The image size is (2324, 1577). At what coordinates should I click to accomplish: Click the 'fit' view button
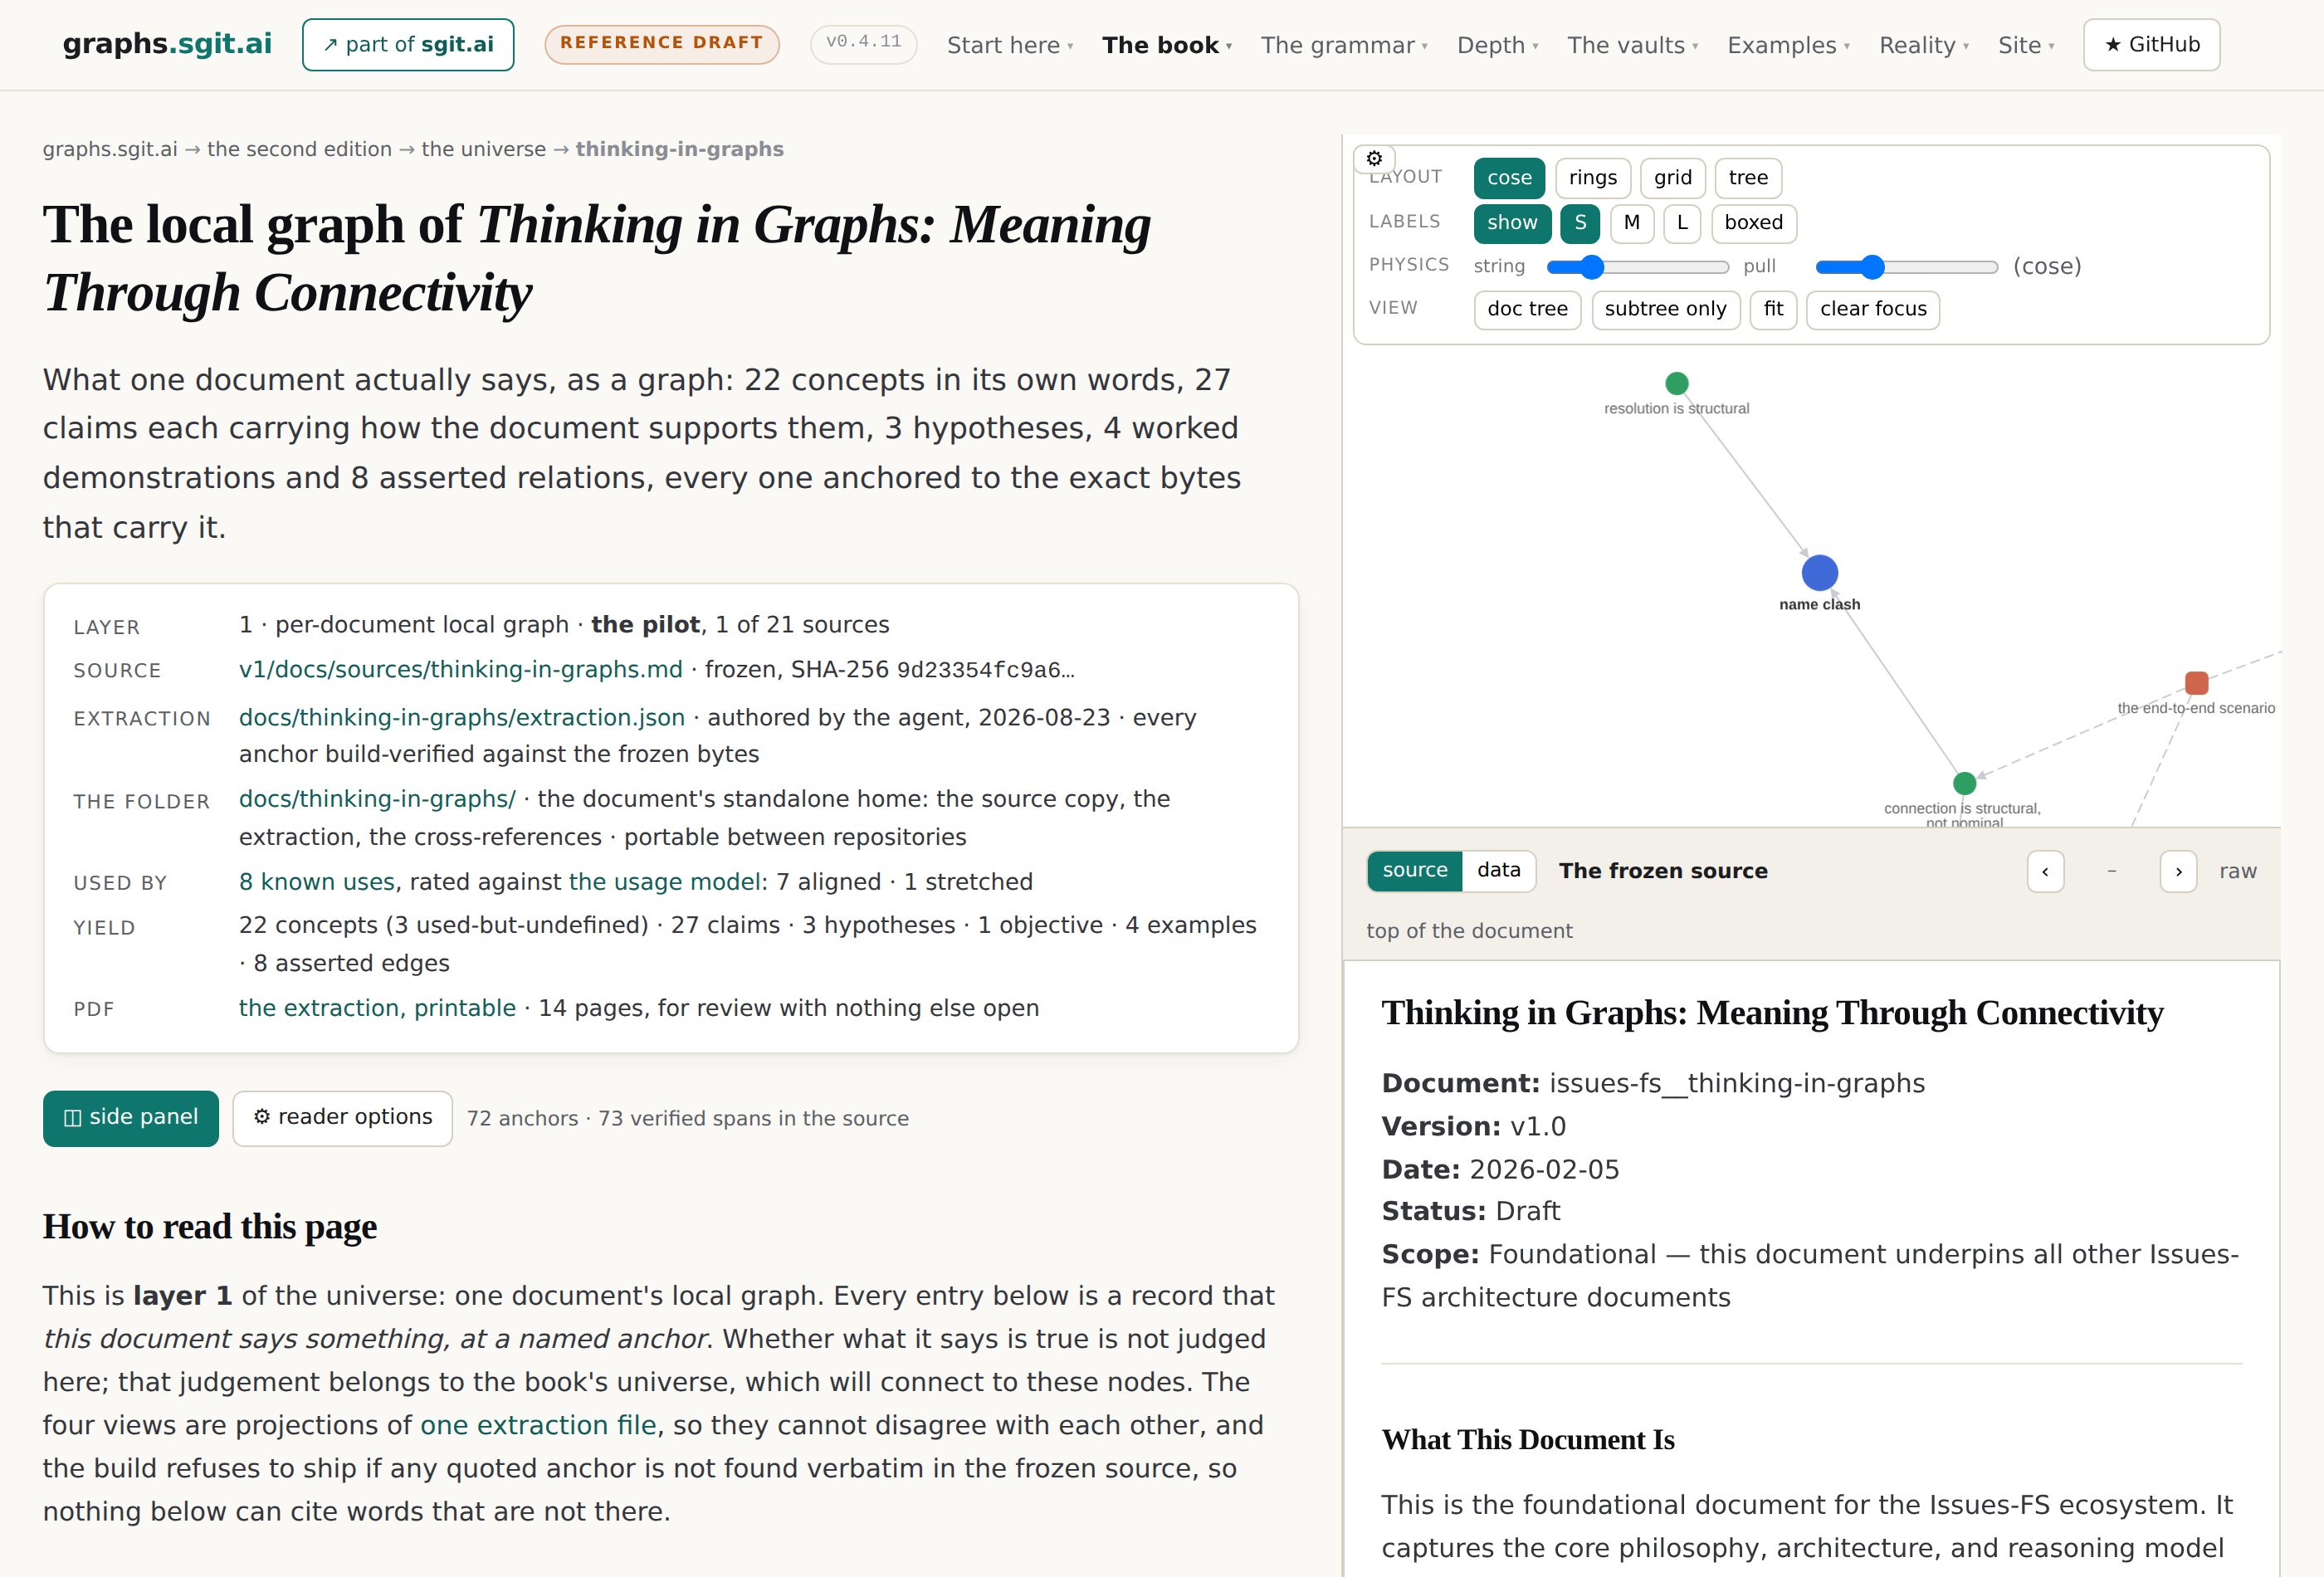[x=1773, y=310]
